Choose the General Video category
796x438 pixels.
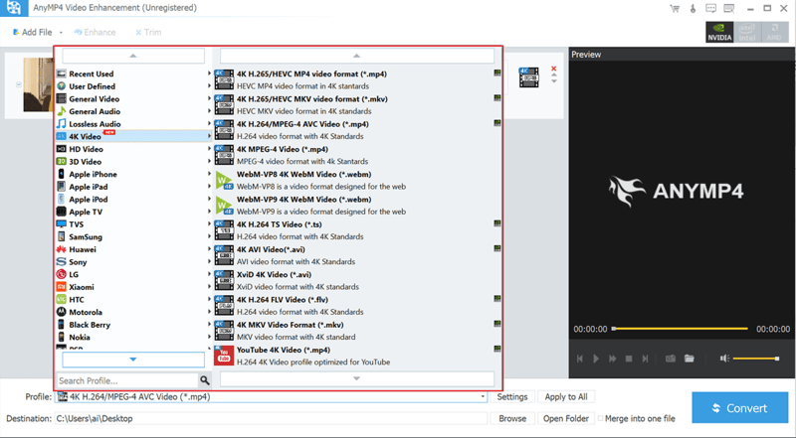[133, 99]
